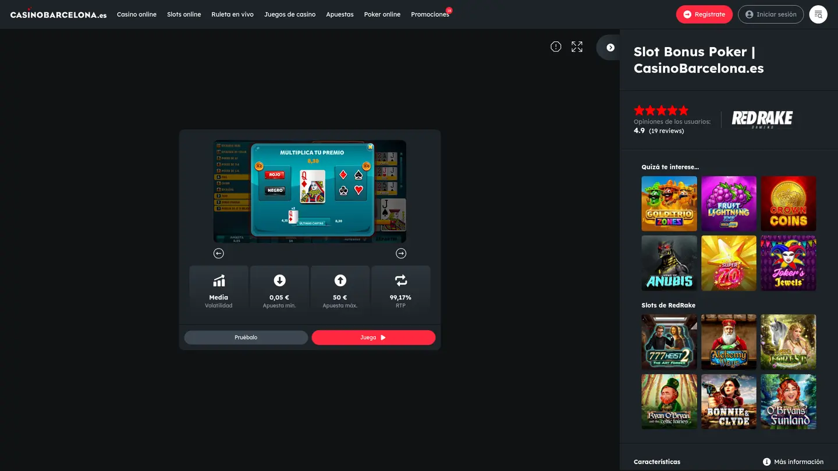The width and height of the screenshot is (838, 471).
Task: Click the Bonus Poker game preview image
Action: (310, 191)
